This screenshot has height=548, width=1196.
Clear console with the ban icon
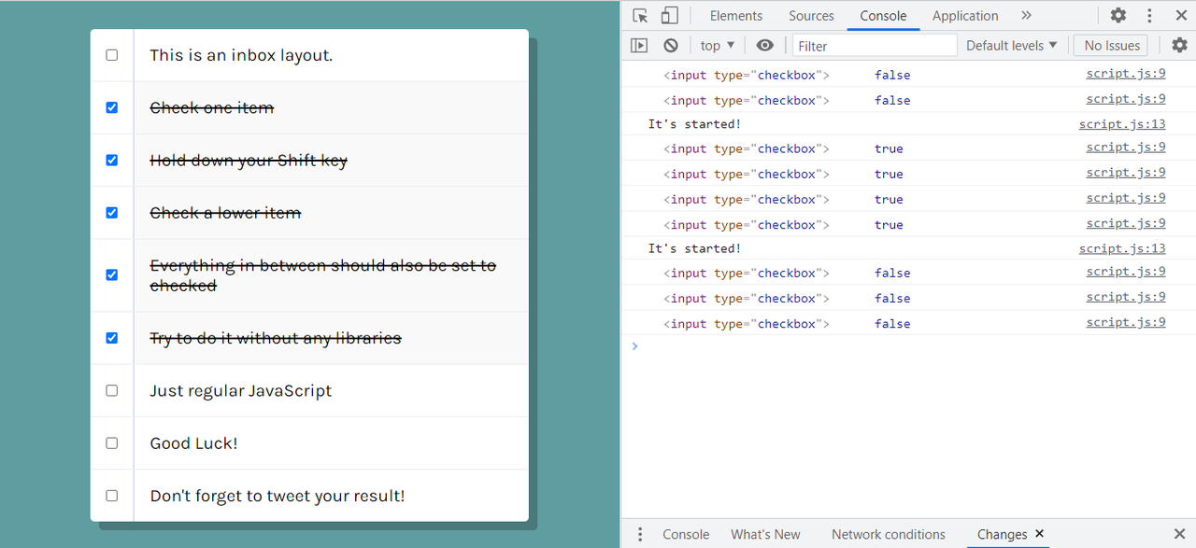[671, 45]
